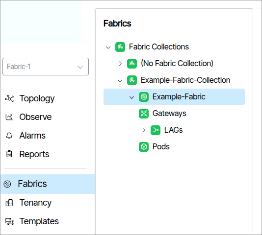
Task: Click the green Gateways icon
Action: pos(144,114)
